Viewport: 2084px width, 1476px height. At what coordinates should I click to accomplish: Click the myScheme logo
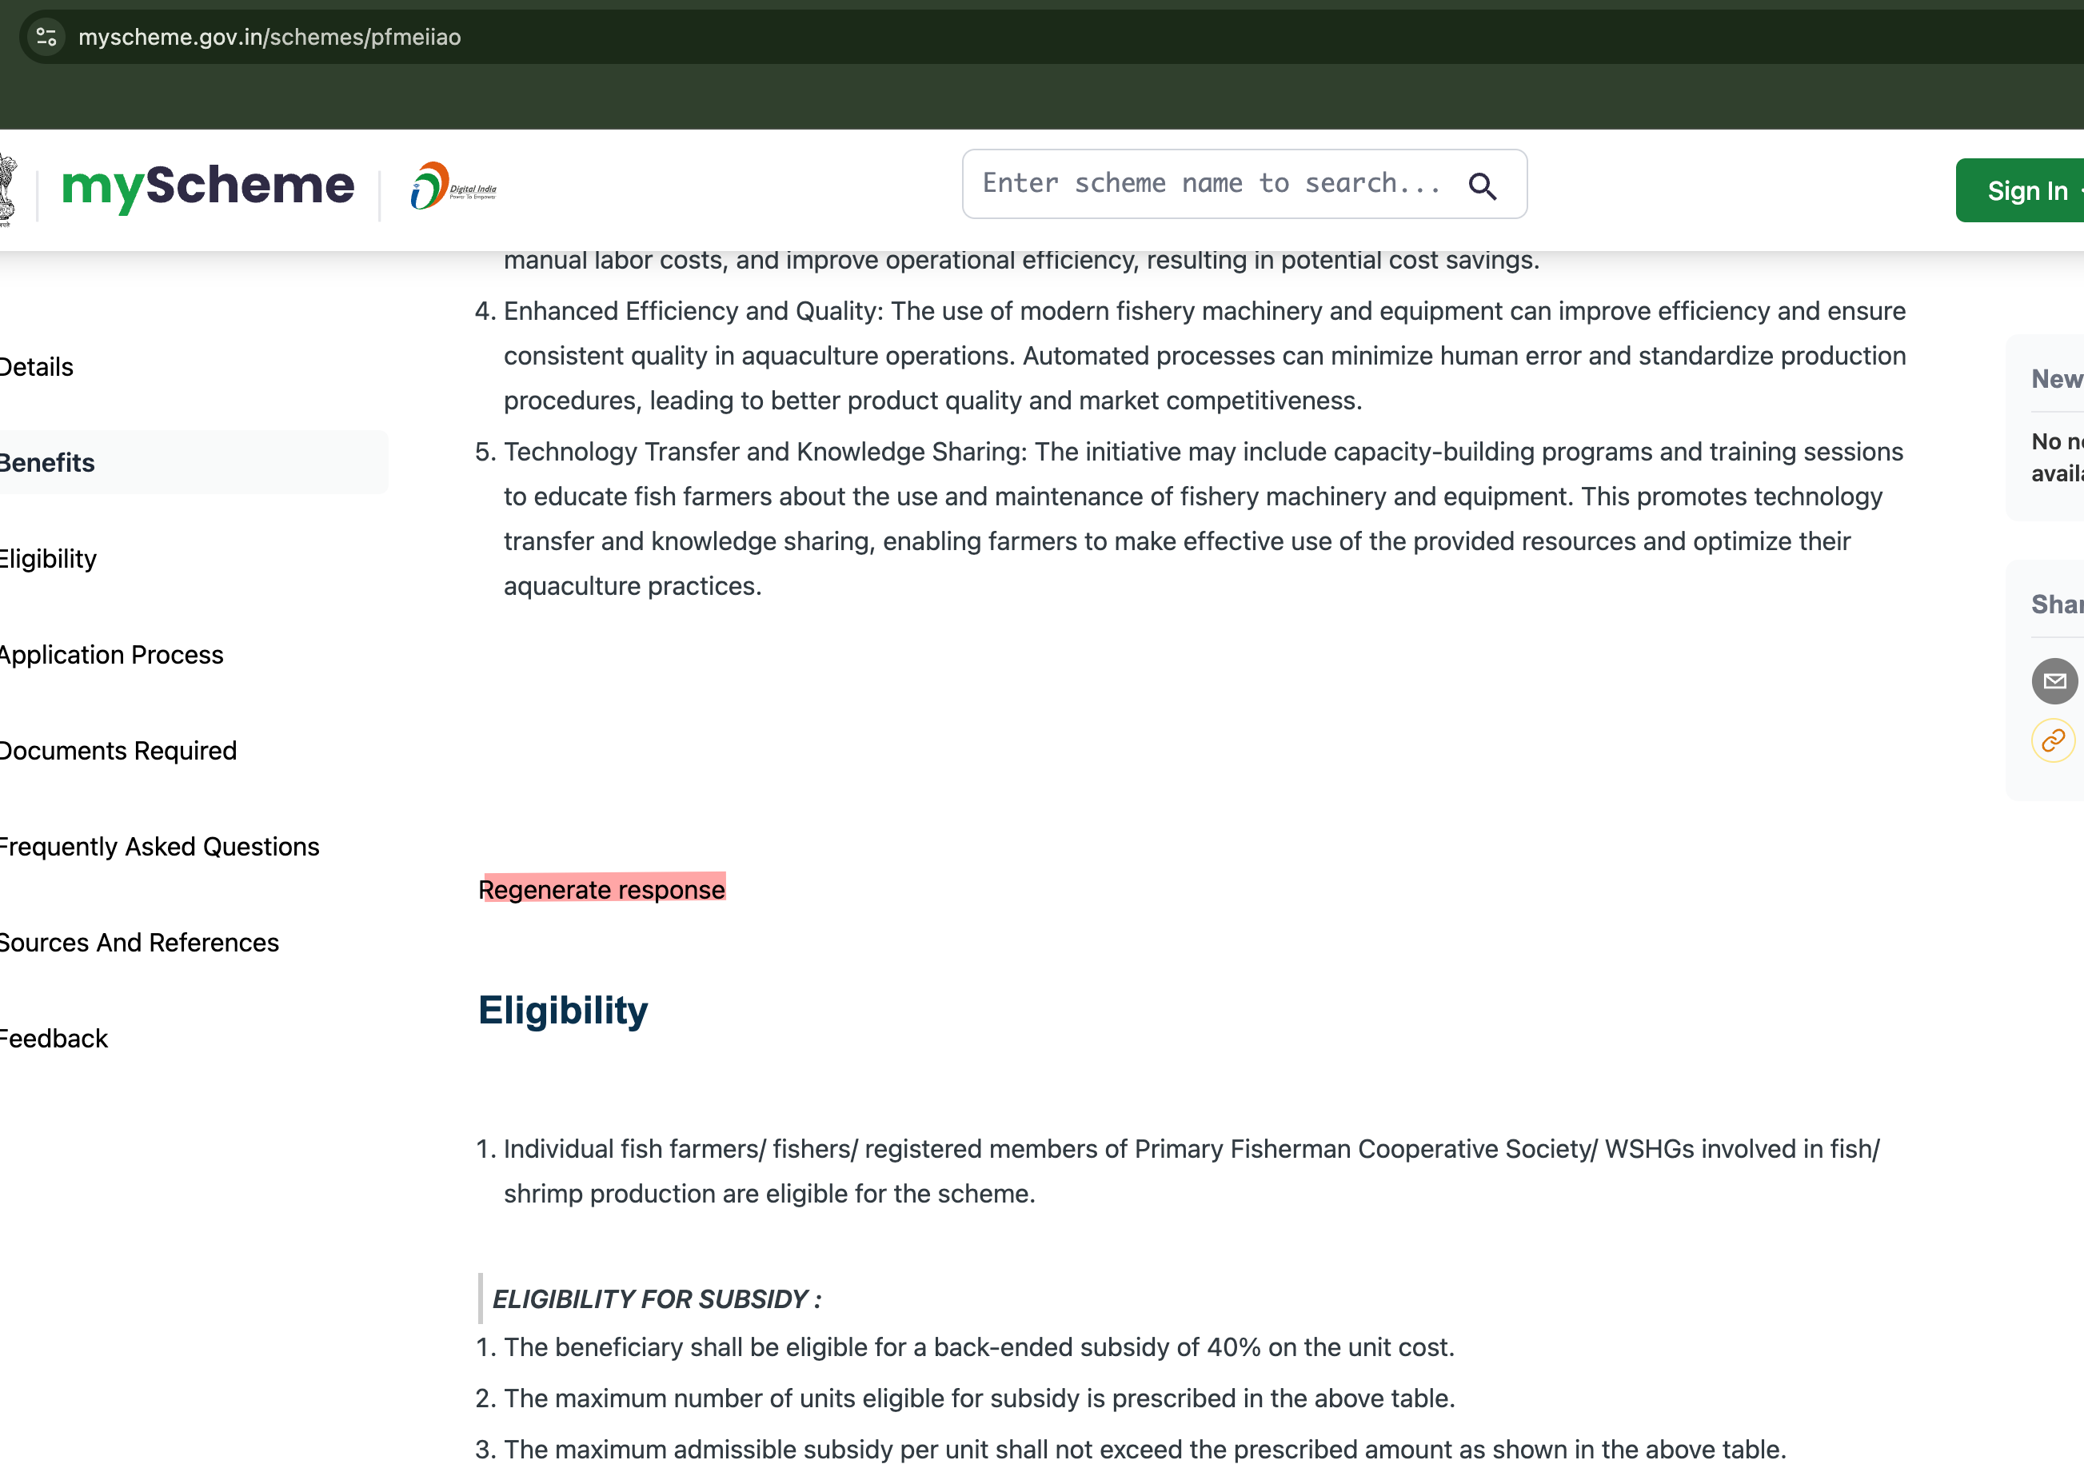[x=208, y=186]
